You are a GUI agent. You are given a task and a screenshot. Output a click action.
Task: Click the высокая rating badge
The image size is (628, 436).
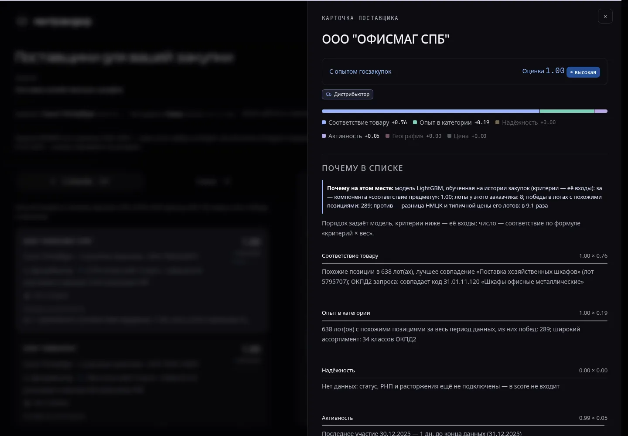(x=583, y=72)
